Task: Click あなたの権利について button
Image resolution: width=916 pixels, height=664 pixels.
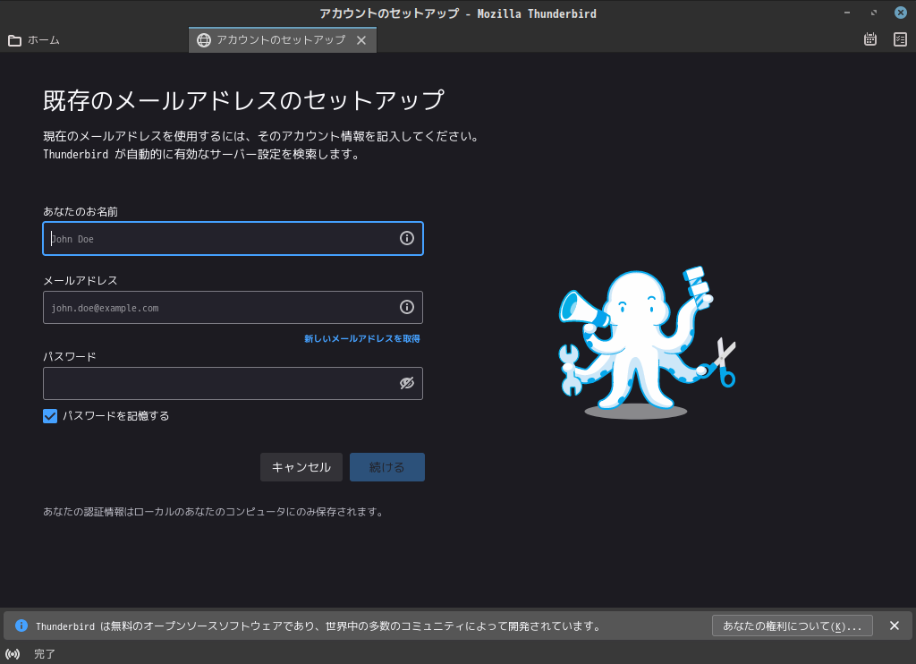Action: [793, 626]
